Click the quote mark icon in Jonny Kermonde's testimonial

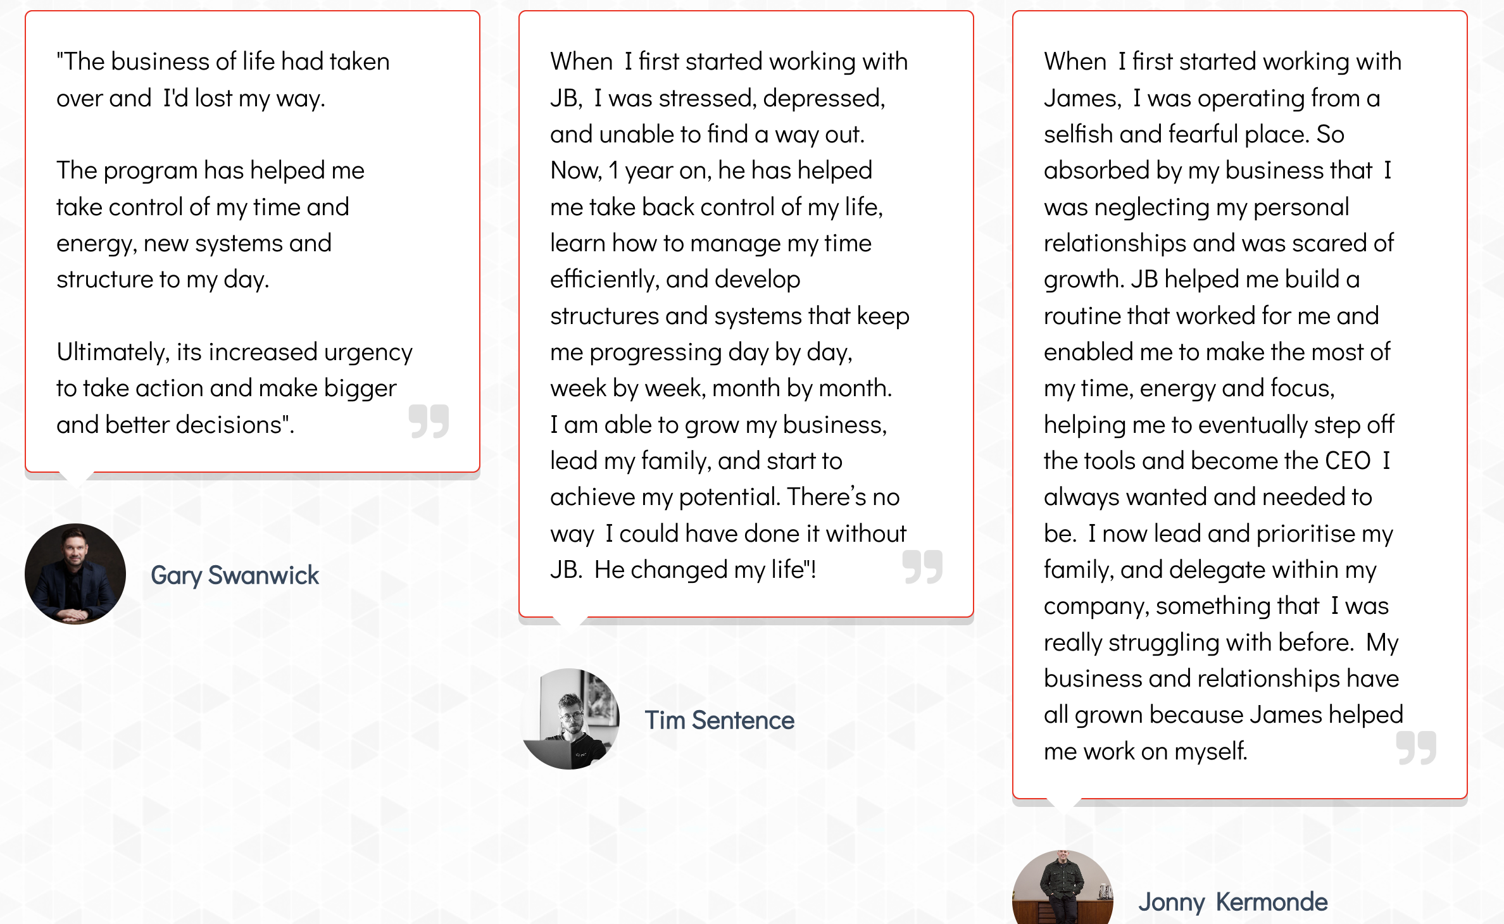click(x=1416, y=748)
